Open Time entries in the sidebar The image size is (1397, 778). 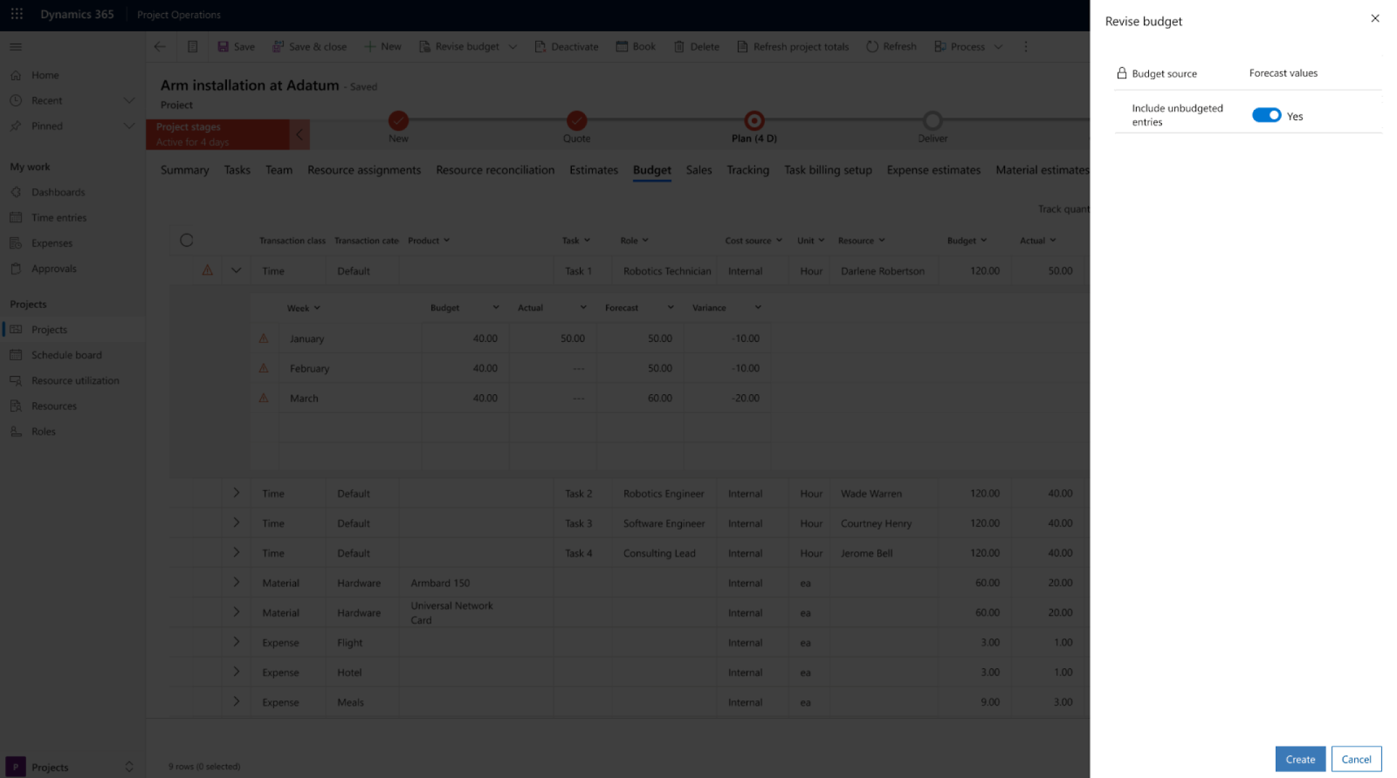(58, 218)
